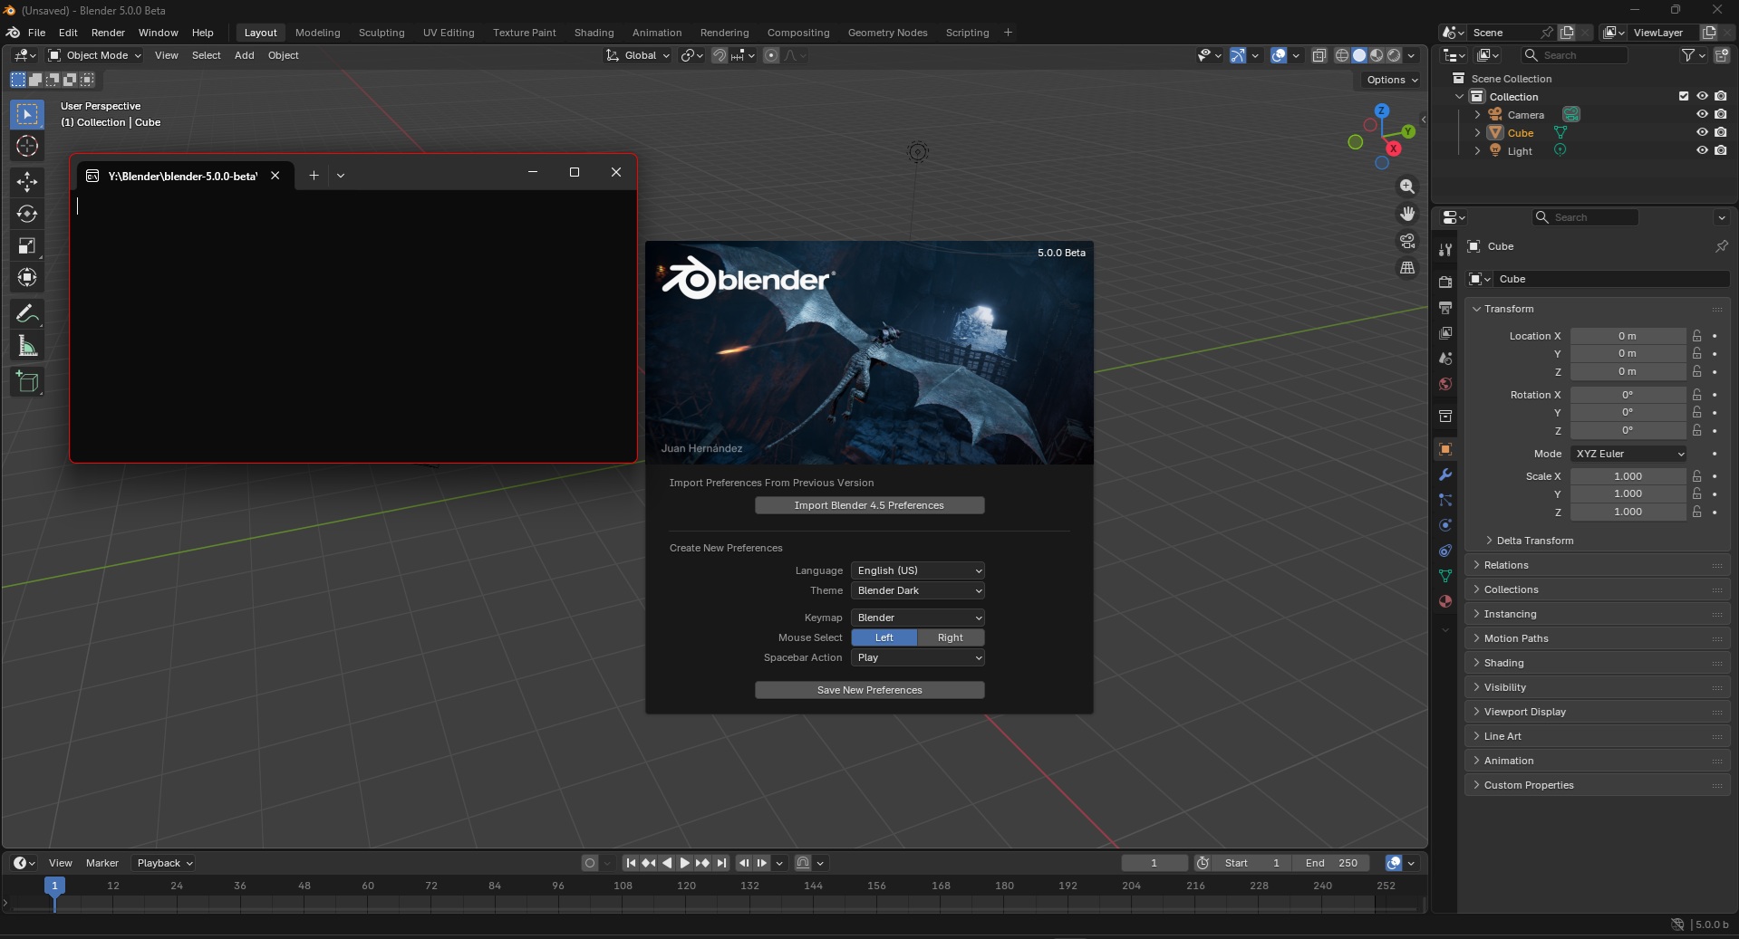Screen dimensions: 1739x939
Task: Uncheck the Collection exclude checkbox
Action: click(1684, 96)
